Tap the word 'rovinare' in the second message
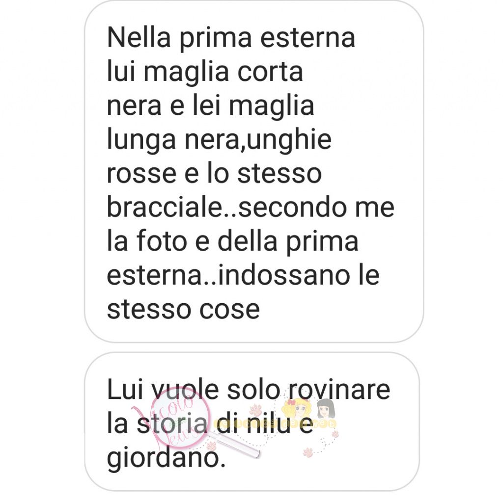Image resolution: width=503 pixels, height=499 pixels. 339,390
